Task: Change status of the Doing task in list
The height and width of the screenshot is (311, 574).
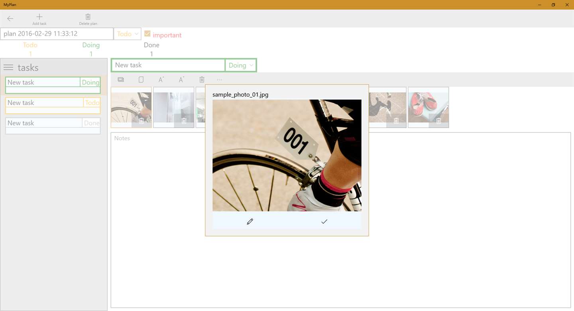Action: [x=90, y=82]
